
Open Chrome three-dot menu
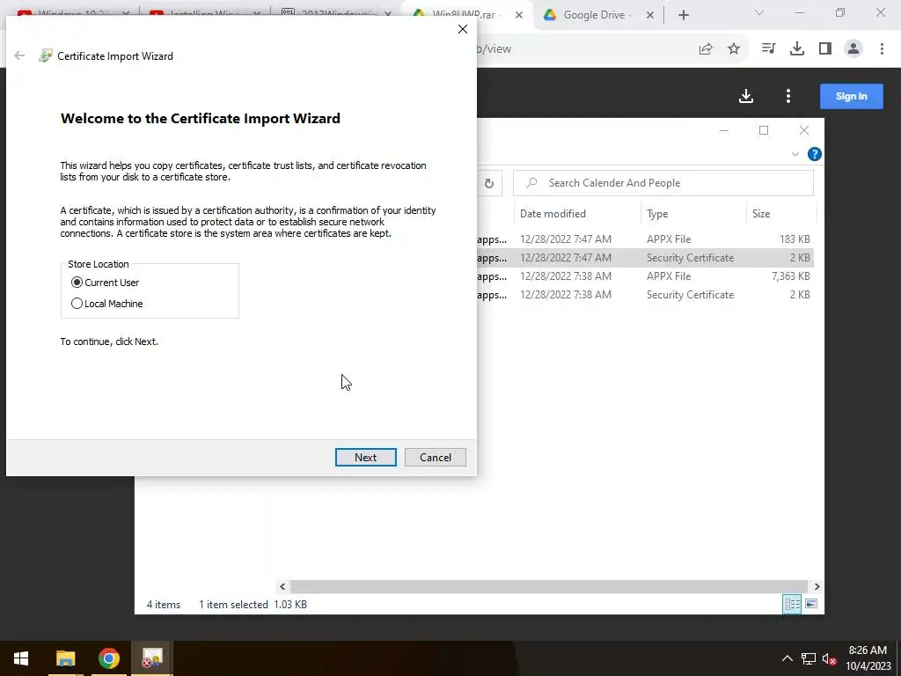(882, 49)
